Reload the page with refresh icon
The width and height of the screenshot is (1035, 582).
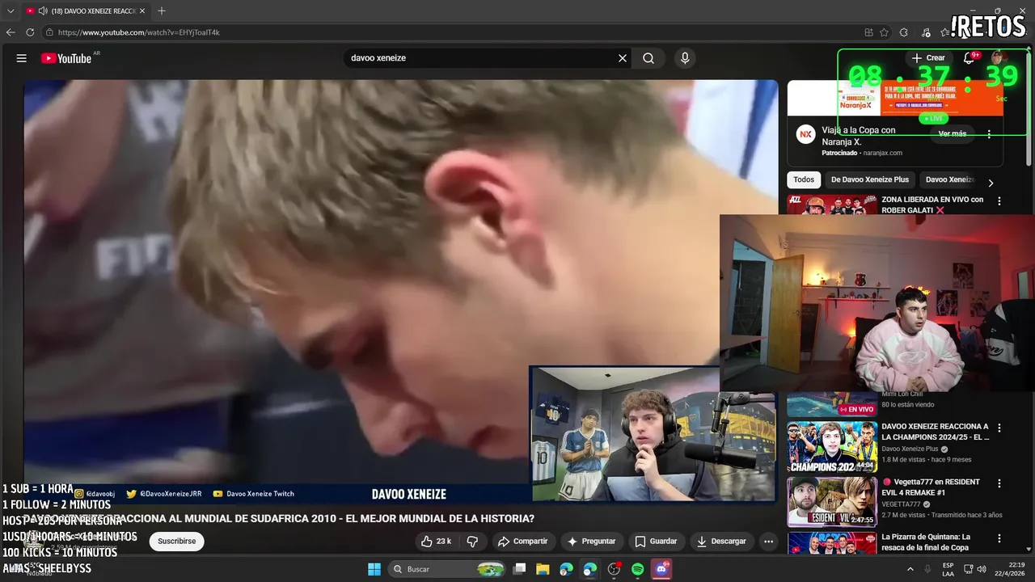click(30, 32)
